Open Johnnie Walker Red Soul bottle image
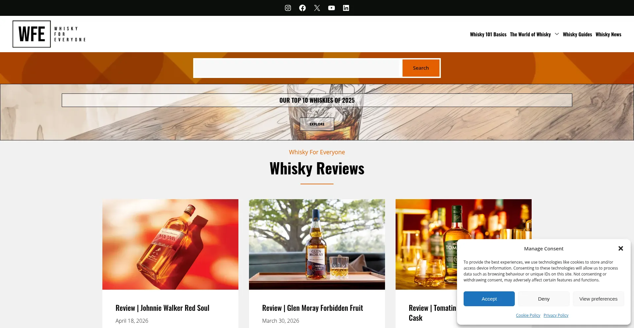 tap(170, 244)
